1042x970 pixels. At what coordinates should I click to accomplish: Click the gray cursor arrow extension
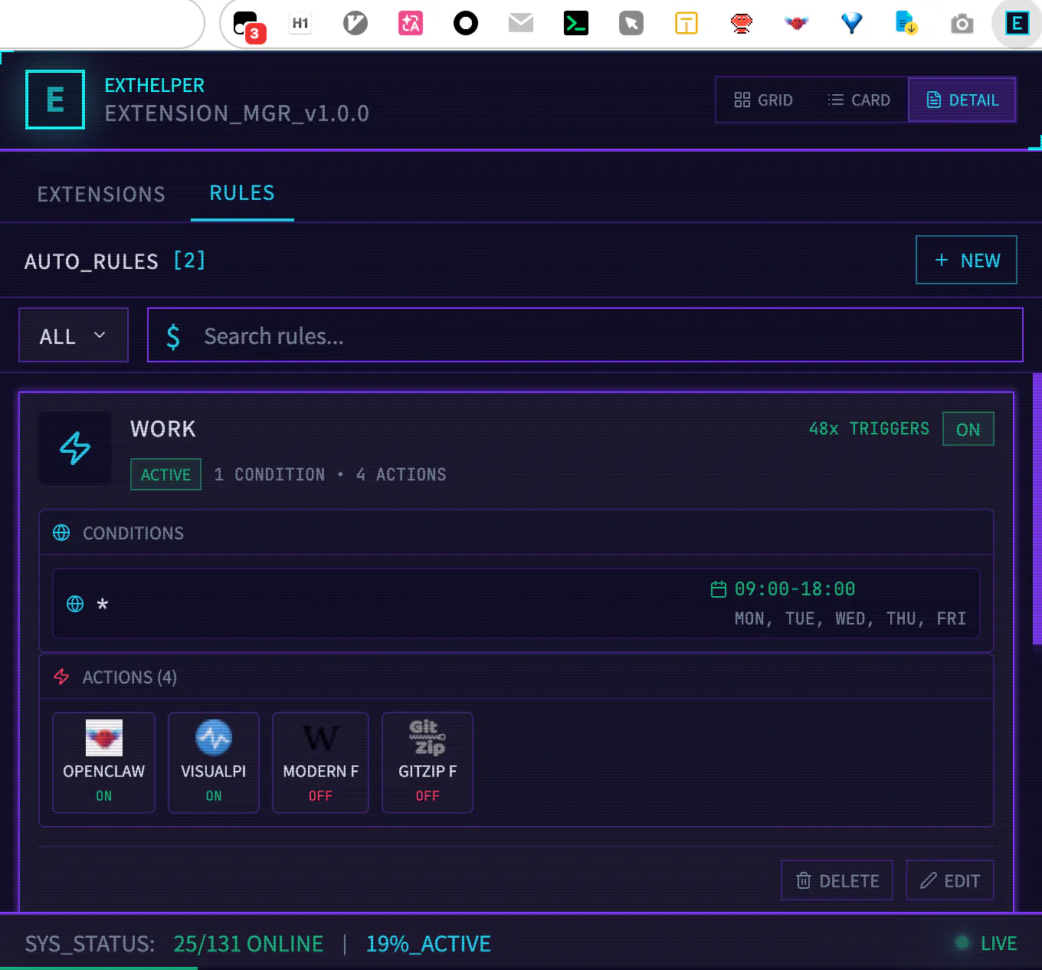631,24
